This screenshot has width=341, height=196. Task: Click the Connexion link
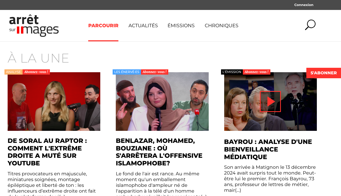coord(304,5)
